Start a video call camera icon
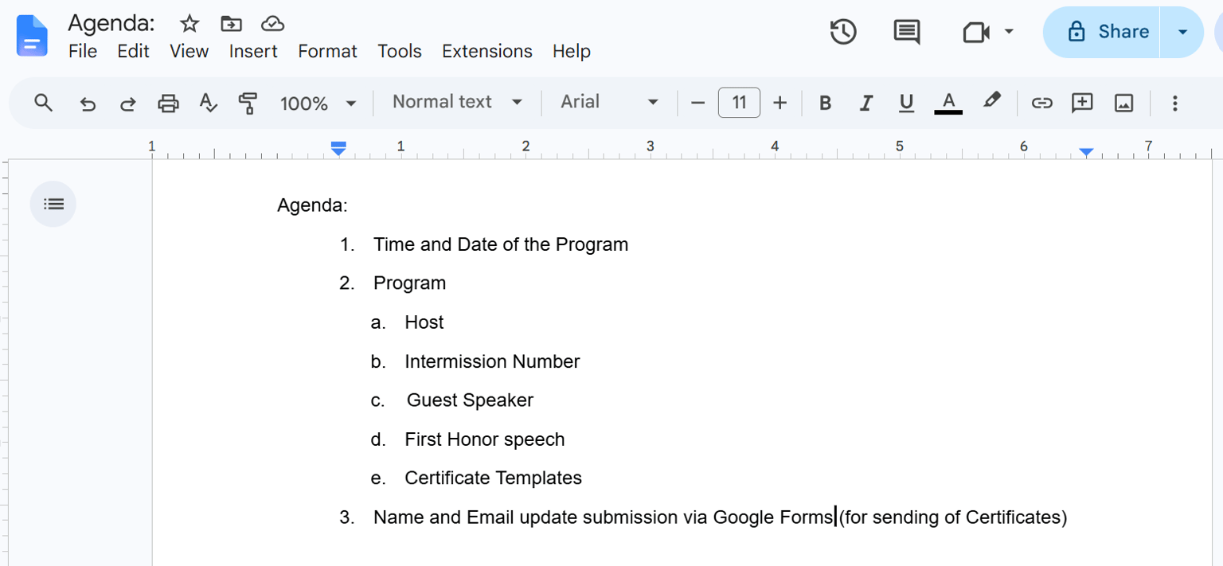Image resolution: width=1223 pixels, height=566 pixels. pos(976,32)
